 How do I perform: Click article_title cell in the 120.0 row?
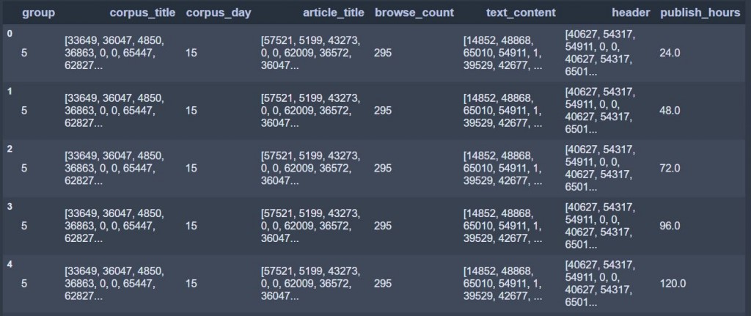(310, 284)
